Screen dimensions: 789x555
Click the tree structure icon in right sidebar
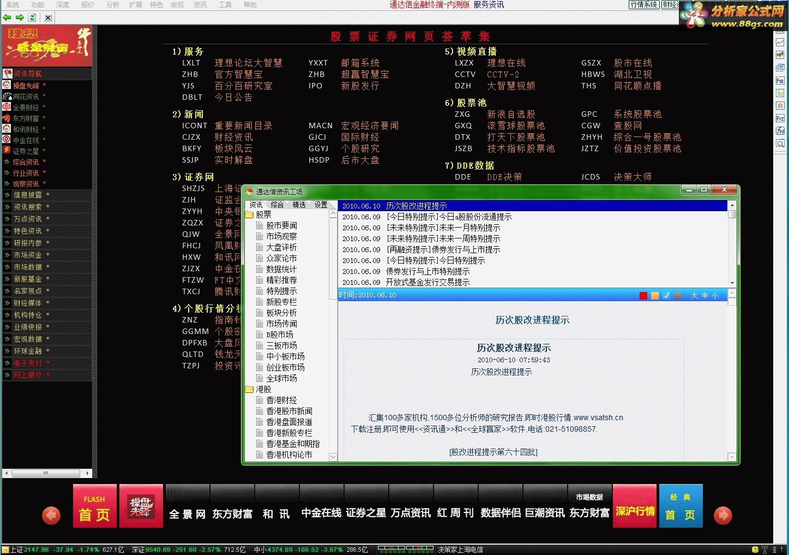click(780, 93)
